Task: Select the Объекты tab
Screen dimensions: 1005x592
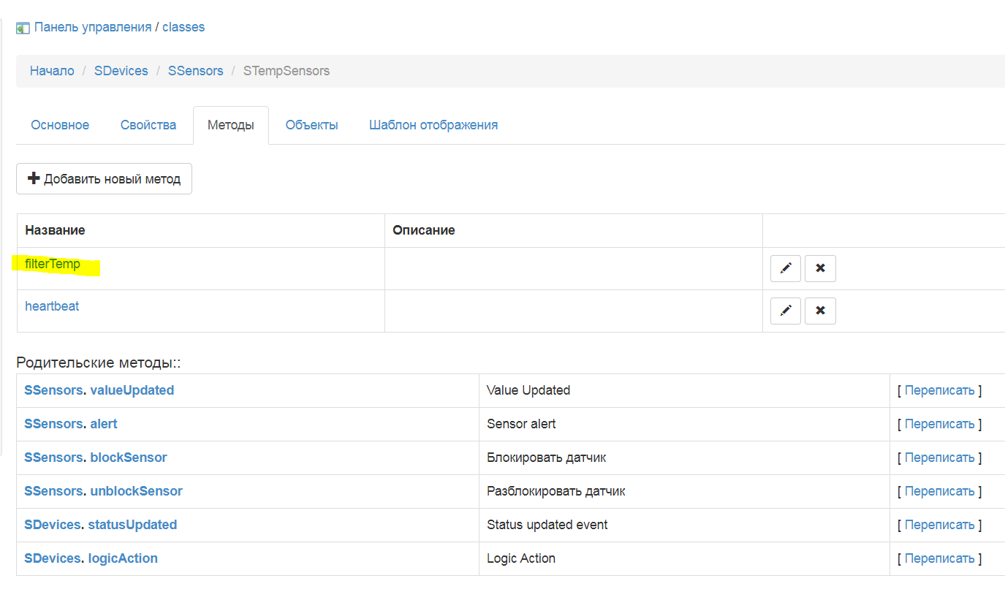Action: pyautogui.click(x=311, y=125)
